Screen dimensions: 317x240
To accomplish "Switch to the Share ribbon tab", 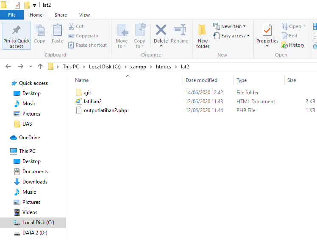I will 61,15.
